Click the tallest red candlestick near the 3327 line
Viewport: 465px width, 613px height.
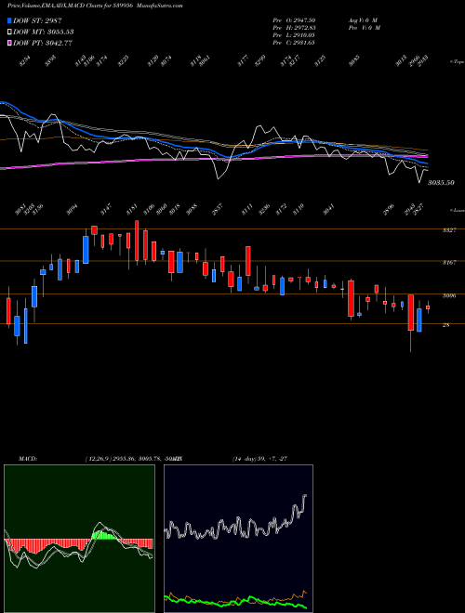(x=137, y=241)
